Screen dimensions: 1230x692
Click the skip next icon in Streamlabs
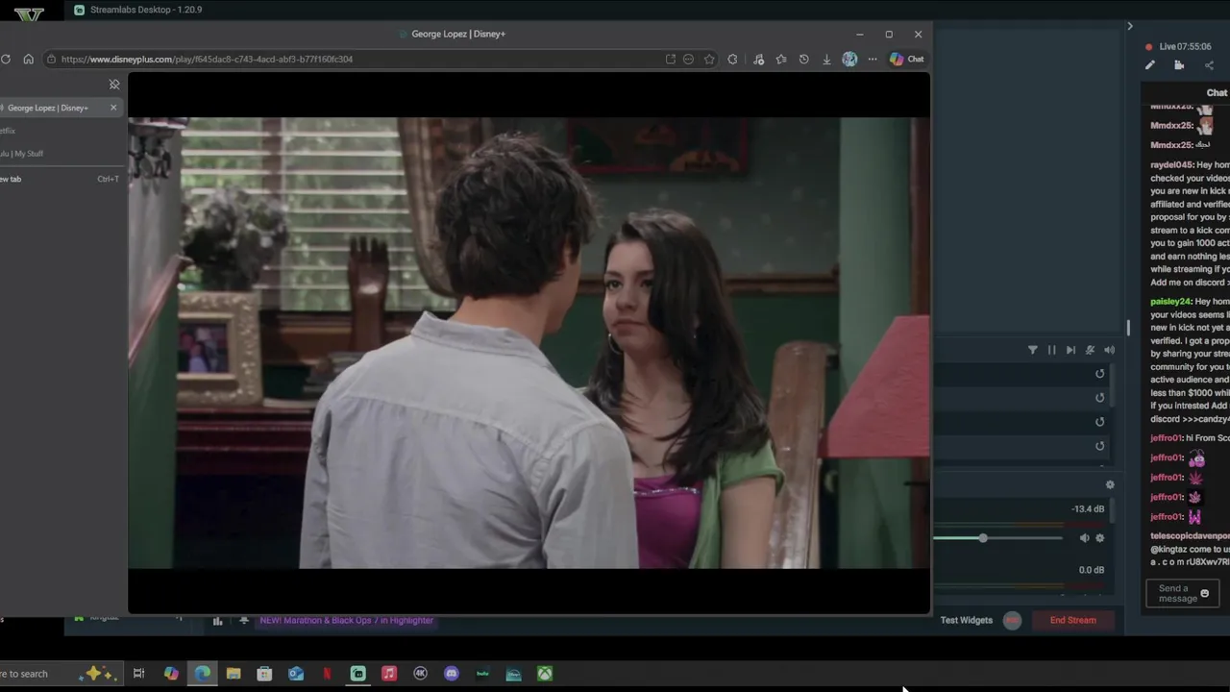[x=1070, y=350]
